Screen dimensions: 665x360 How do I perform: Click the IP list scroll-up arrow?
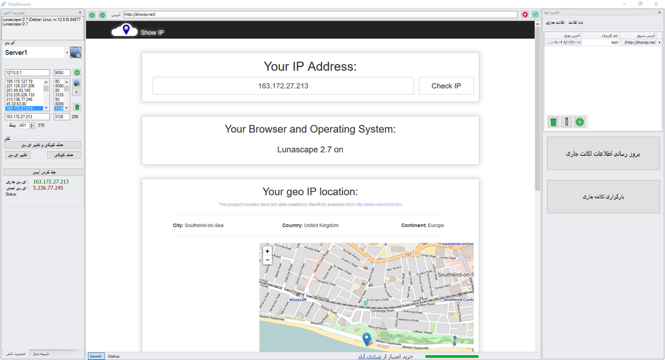click(x=46, y=82)
